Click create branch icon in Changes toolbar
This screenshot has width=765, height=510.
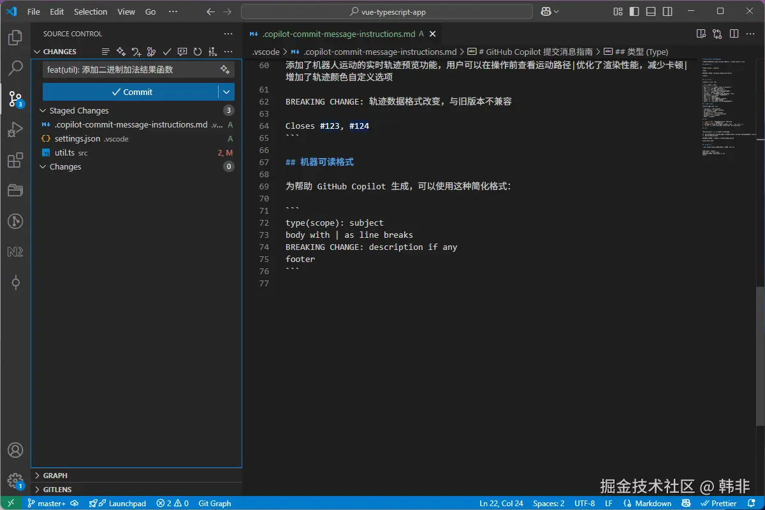(x=136, y=52)
